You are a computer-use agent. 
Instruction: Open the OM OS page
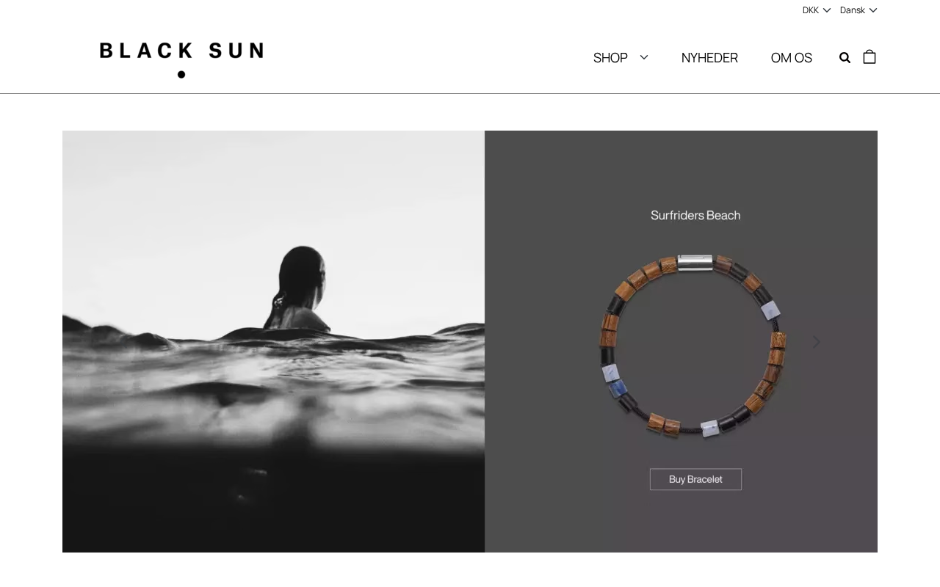[791, 57]
